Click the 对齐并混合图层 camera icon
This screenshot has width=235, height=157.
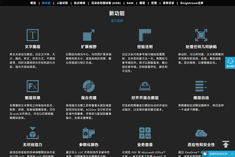145,86
